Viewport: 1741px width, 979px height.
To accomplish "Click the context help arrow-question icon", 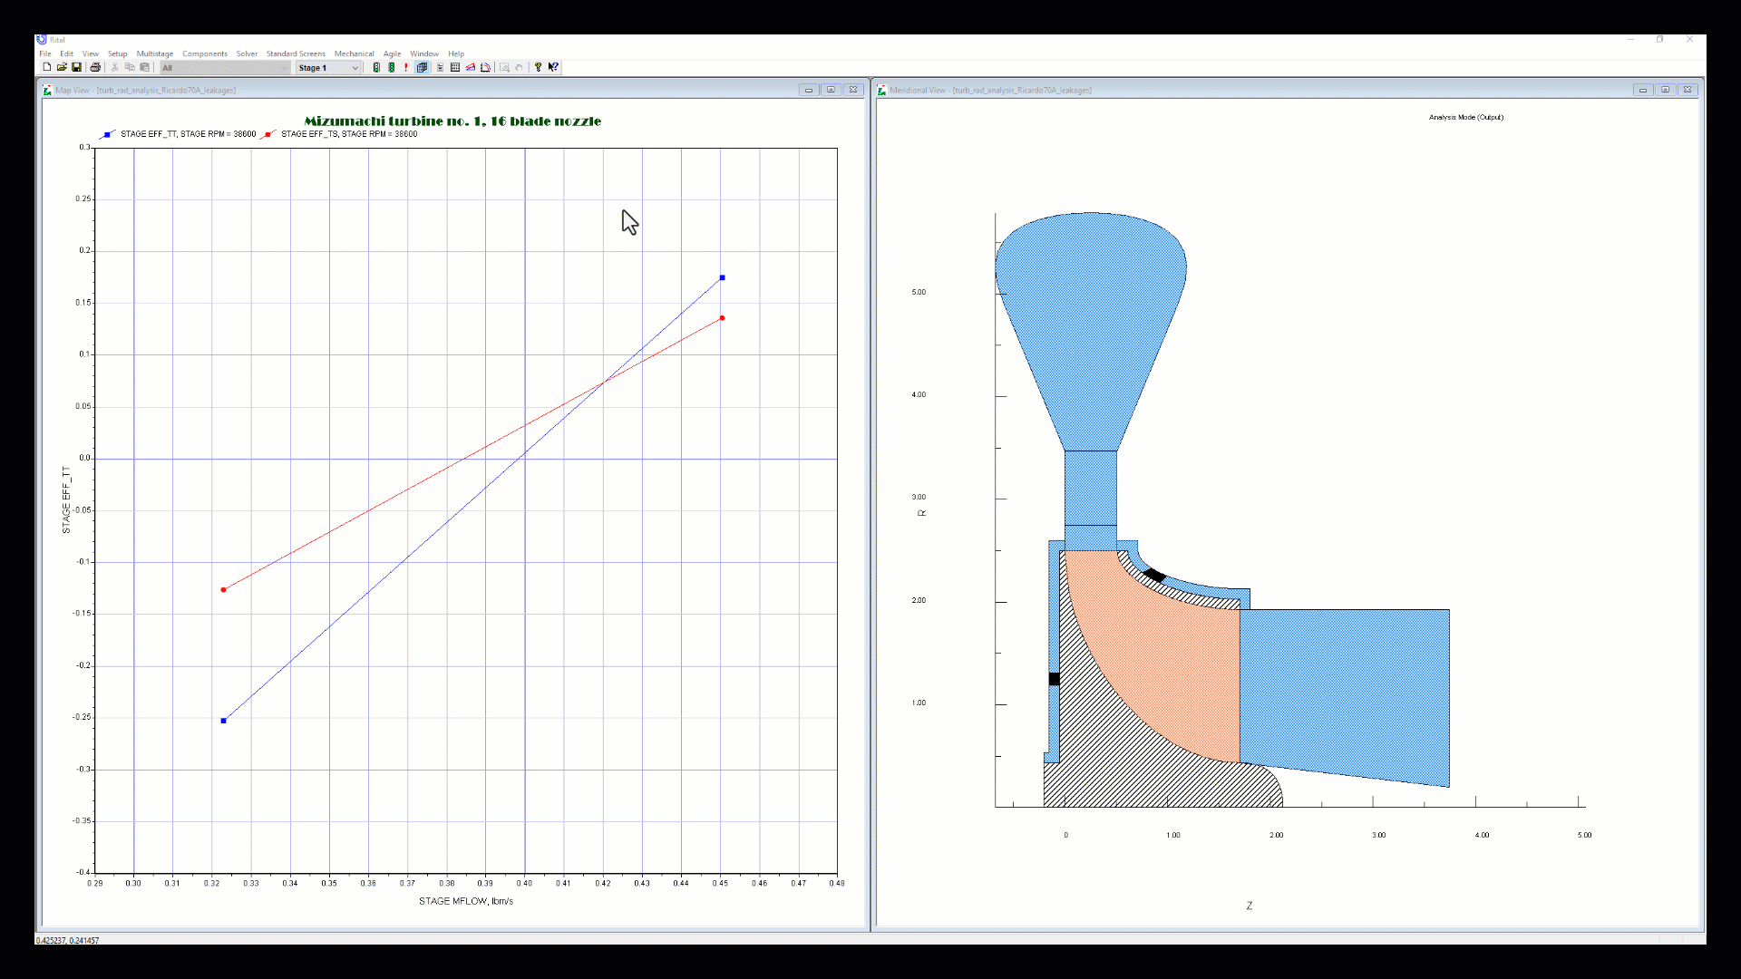I will click(553, 67).
